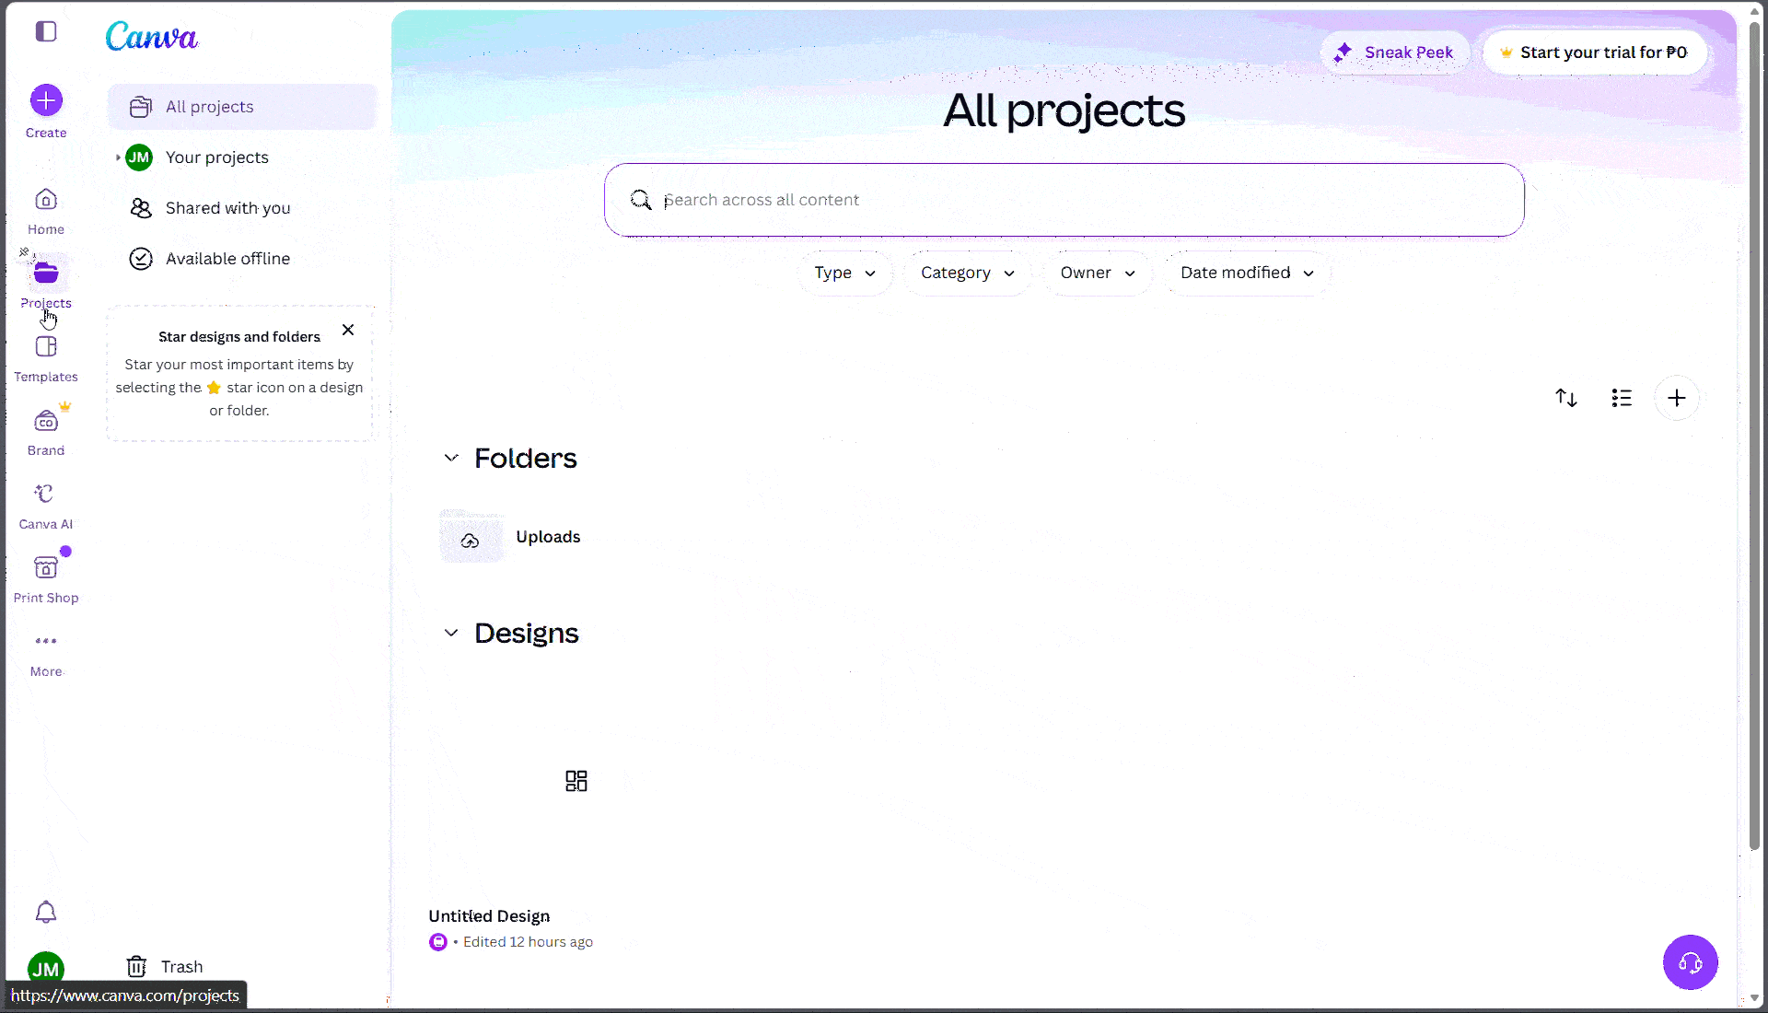Click the design type icon beside Edited 12 hours ago

point(438,942)
